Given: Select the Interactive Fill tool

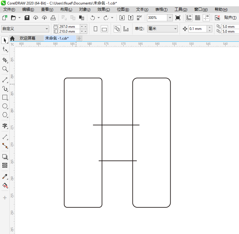Looking at the screenshot, I should point(5,185).
